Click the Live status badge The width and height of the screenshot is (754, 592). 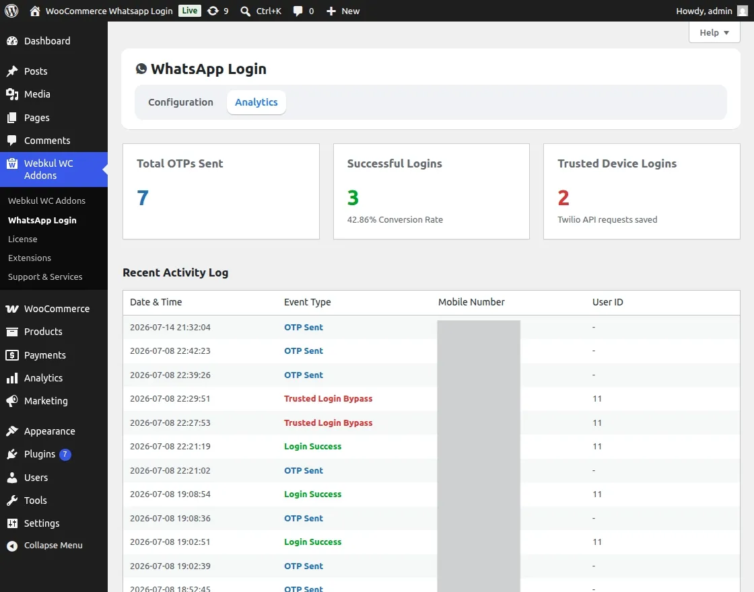coord(189,11)
